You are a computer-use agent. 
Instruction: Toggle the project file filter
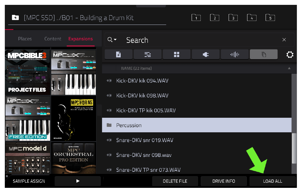point(119,54)
